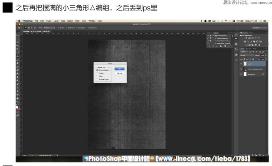Choose the Pixels radio option
The image size is (272, 166).
tap(98, 73)
